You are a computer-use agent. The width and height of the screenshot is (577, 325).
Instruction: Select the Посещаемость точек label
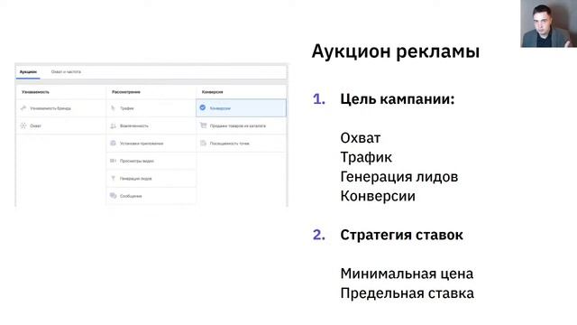[229, 144]
